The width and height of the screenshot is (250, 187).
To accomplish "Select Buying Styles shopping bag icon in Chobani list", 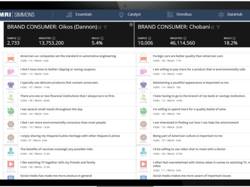I will click(x=143, y=71).
